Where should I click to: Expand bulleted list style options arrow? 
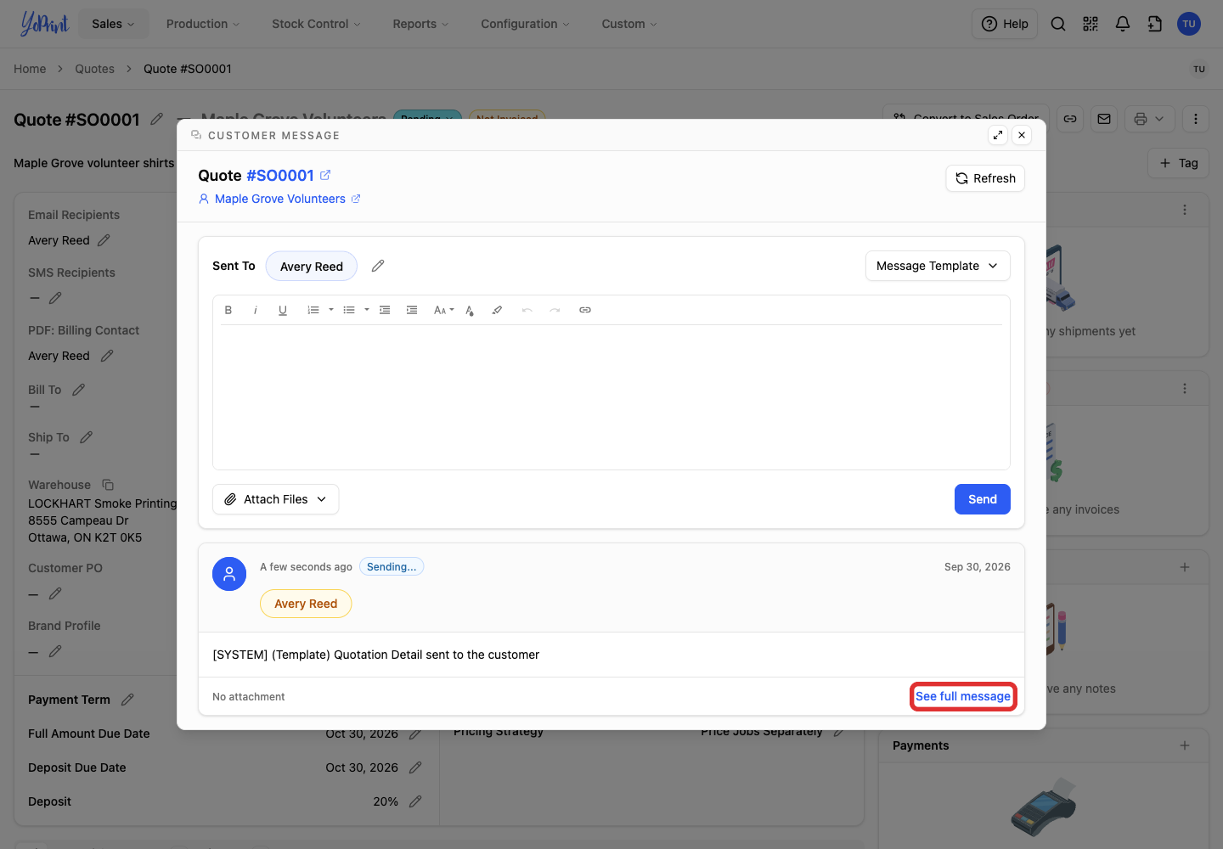(367, 310)
